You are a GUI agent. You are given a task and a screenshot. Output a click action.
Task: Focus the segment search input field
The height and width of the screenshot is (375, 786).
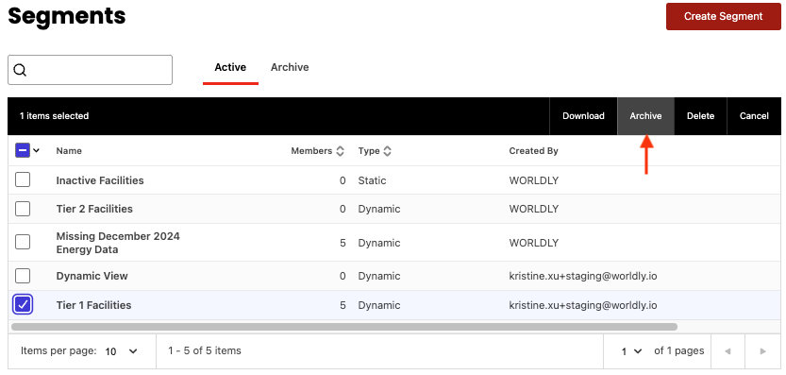pyautogui.click(x=91, y=70)
